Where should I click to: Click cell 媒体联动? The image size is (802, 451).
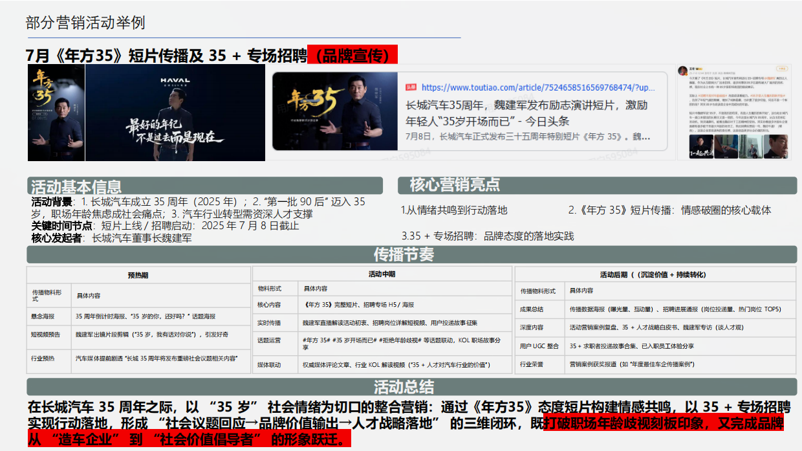point(275,365)
